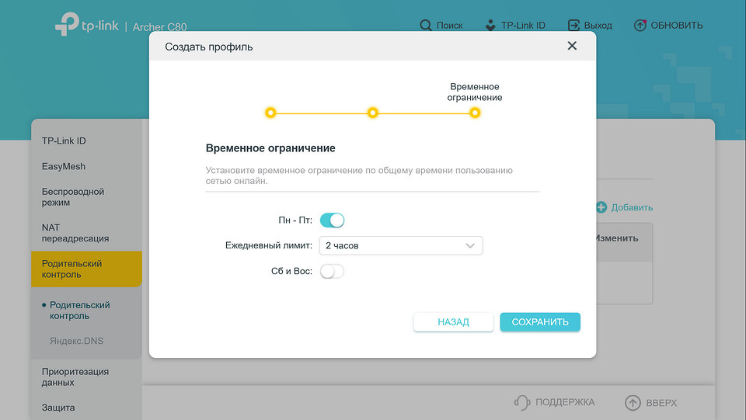Click the СОХРАНИТЬ button
Viewport: 746px width, 420px height.
click(x=540, y=322)
